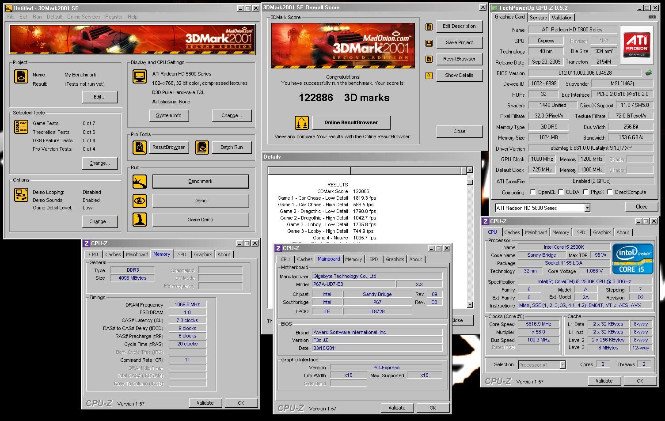This screenshot has height=421, width=665.
Task: Open the Graphics tab in Mainboard CPU-Z window
Action: pos(395,259)
